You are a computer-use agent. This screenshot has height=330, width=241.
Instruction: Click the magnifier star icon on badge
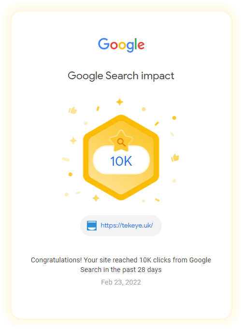[x=121, y=141]
